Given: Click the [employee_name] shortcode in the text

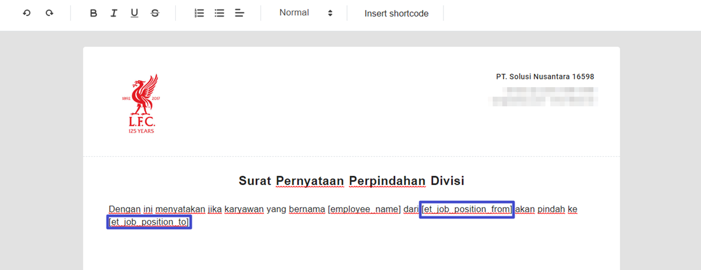Looking at the screenshot, I should [x=364, y=209].
